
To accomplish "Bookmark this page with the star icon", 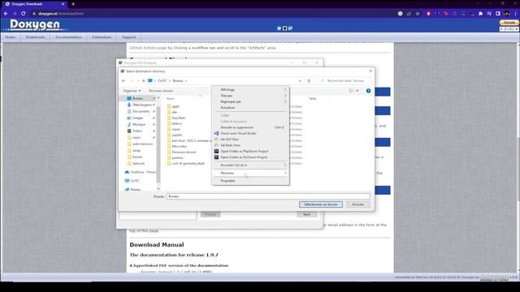I will (x=418, y=14).
